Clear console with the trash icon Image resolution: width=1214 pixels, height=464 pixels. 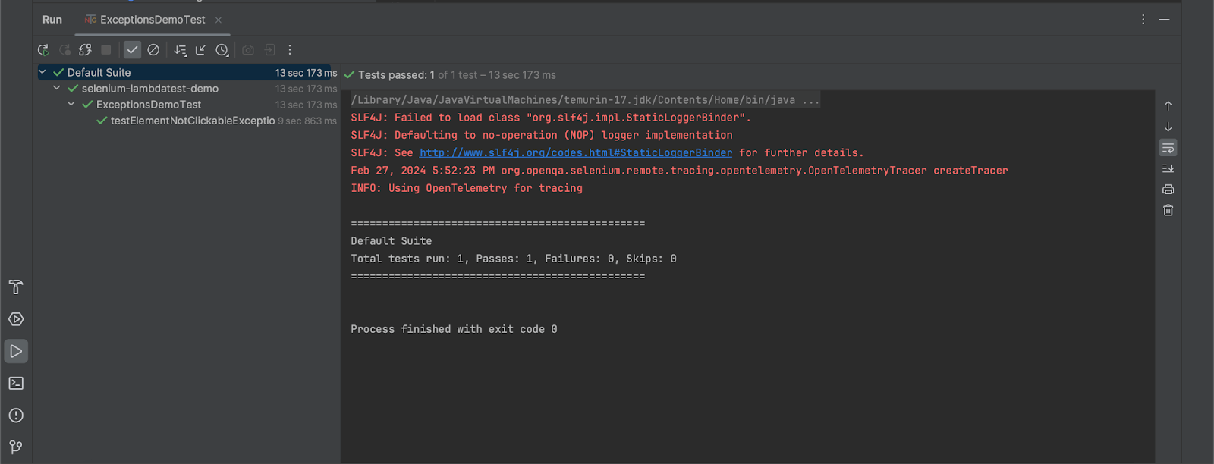tap(1168, 210)
